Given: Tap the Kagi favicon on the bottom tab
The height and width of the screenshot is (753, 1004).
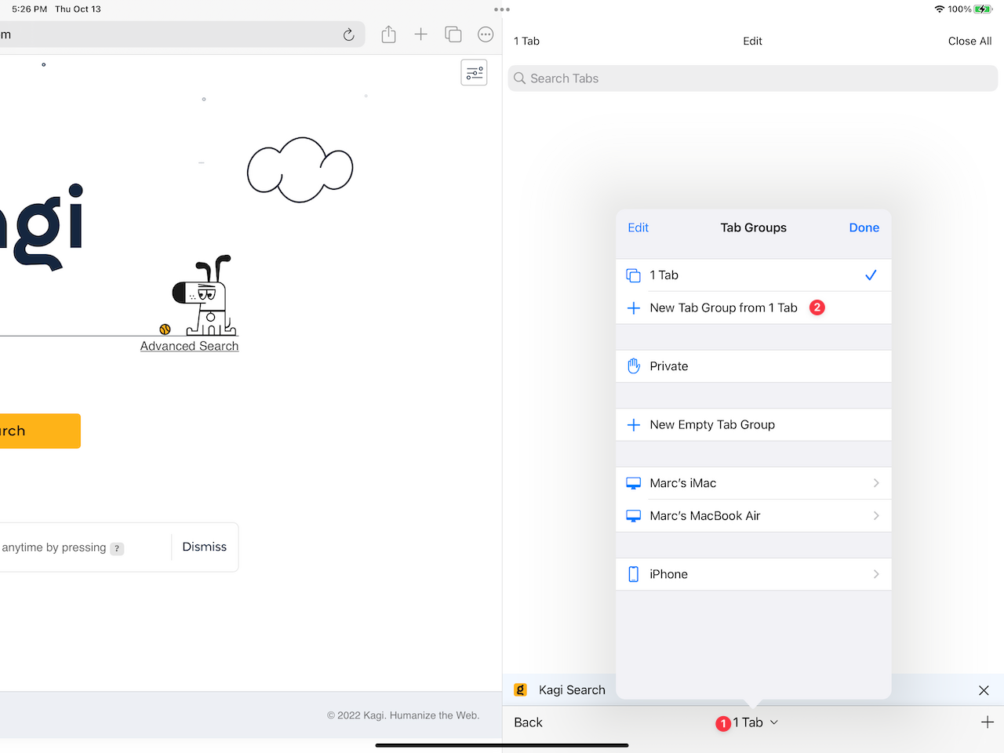Looking at the screenshot, I should [x=520, y=689].
